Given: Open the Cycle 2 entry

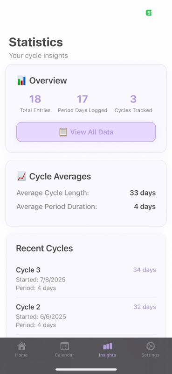Looking at the screenshot, I should pos(86,316).
